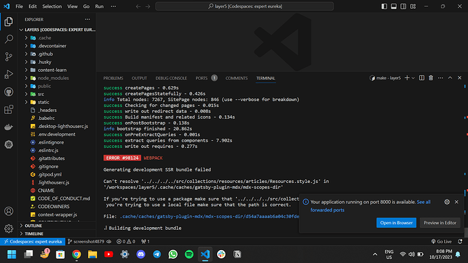Open the GitHub view in activity bar
Image resolution: width=468 pixels, height=263 pixels.
[9, 92]
